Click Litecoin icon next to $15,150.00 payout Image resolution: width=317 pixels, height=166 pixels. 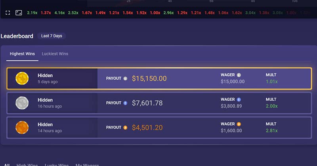pyautogui.click(x=125, y=78)
